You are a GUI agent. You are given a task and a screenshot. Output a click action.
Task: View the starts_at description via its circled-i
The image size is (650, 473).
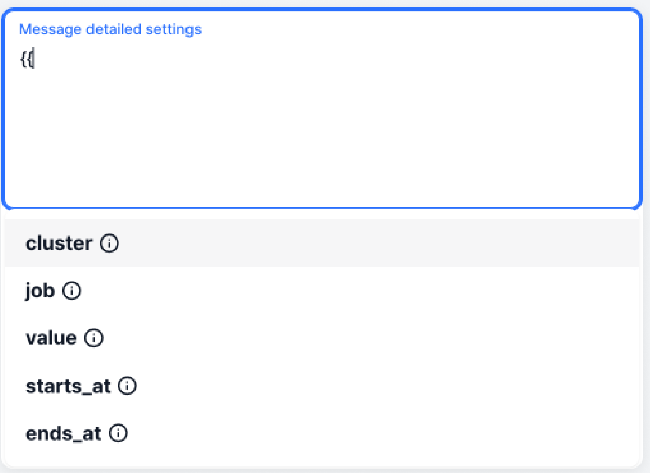pos(127,386)
